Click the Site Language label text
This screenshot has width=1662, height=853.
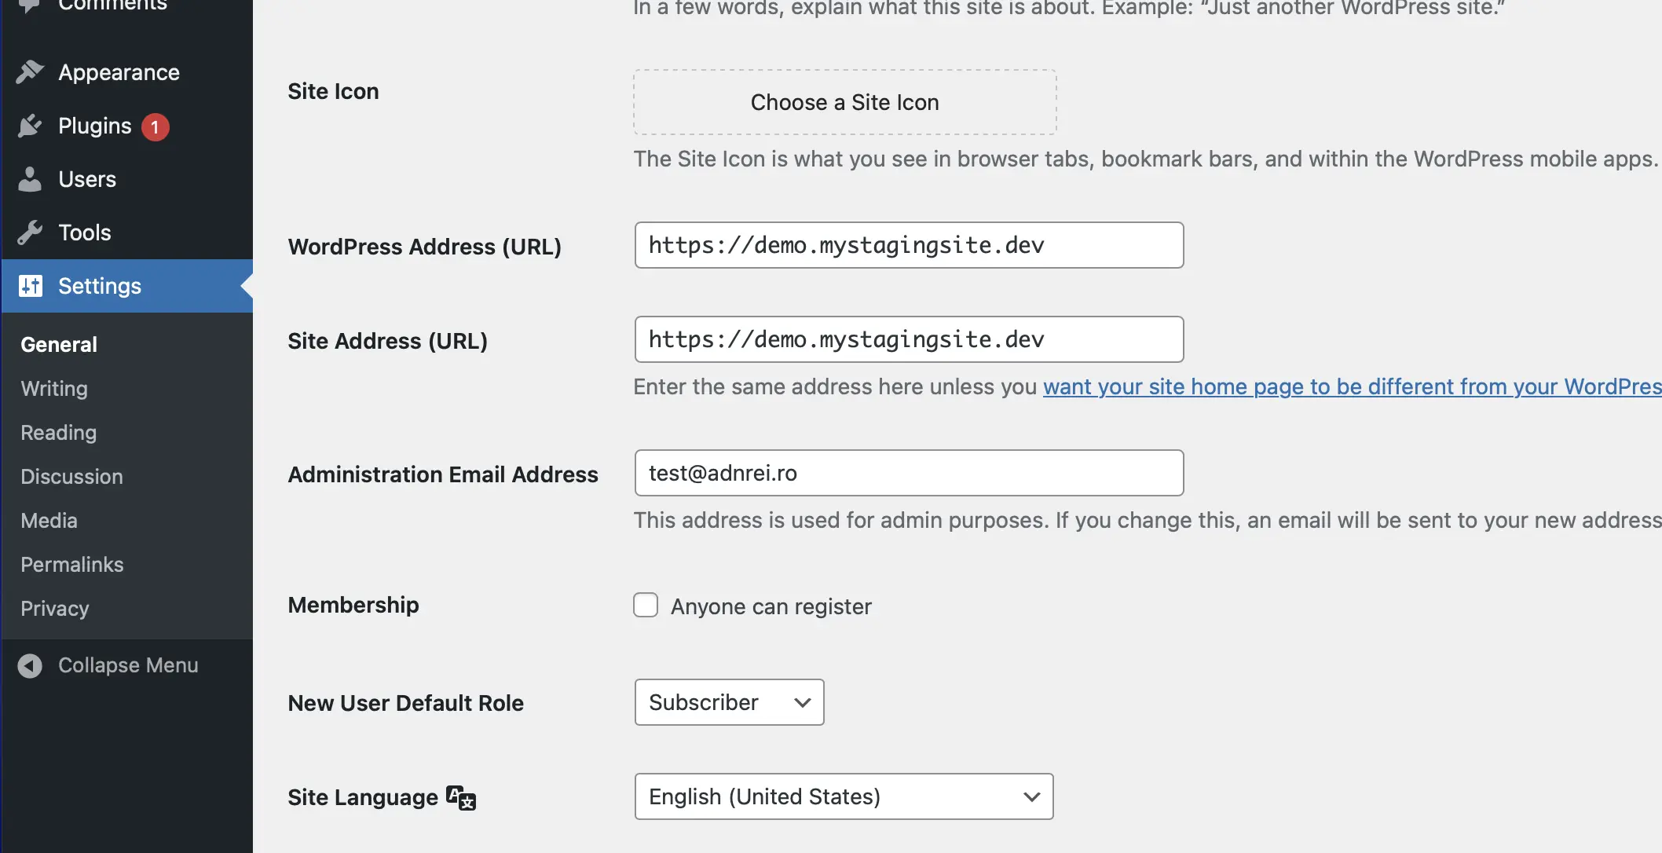[363, 797]
